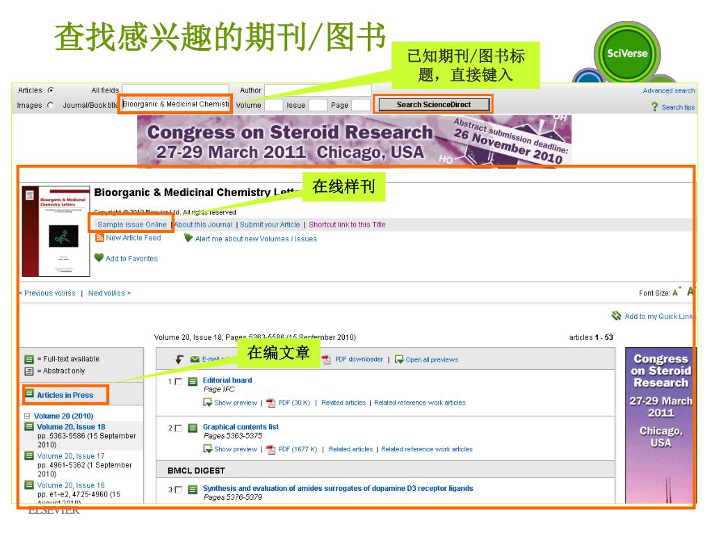The height and width of the screenshot is (534, 712).
Task: Click the full-text icon beside Volume 20, Issue 17
Action: tap(29, 455)
